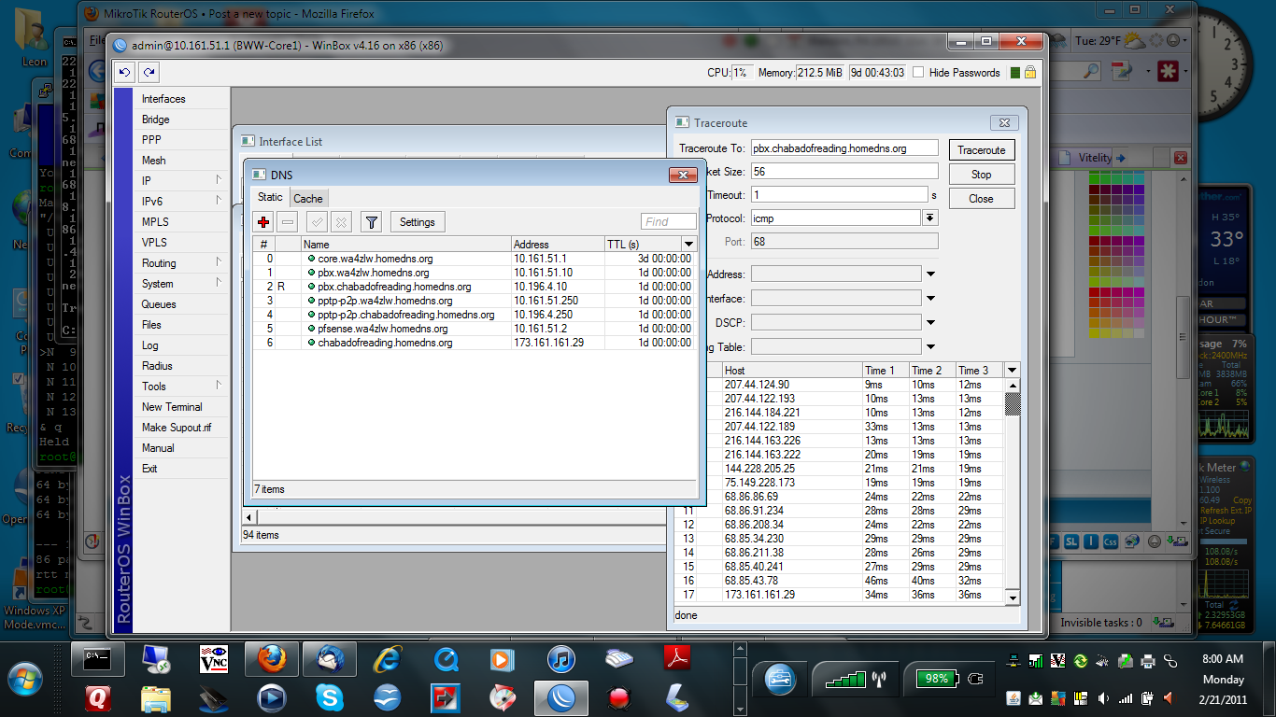
Task: Select DNS entry core.wa4zlw.homedns.org
Action: tap(475, 259)
